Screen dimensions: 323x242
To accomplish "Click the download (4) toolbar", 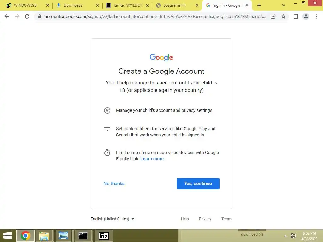I will [x=252, y=234].
